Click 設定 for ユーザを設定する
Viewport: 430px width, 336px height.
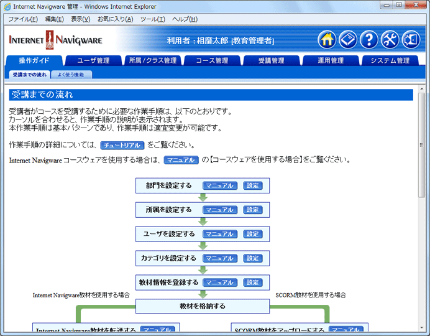pos(252,234)
